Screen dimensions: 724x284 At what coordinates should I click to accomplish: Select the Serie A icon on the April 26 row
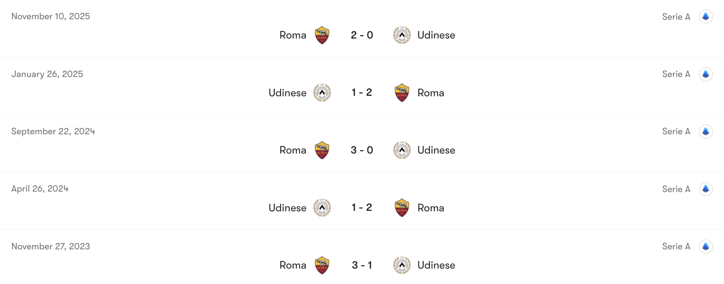706,189
